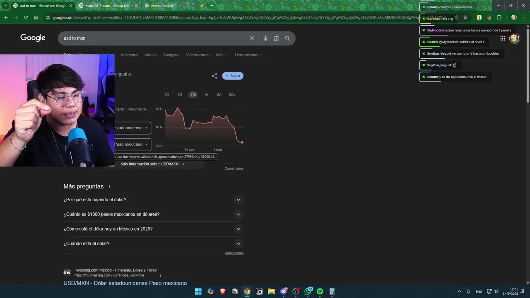Close the 'matiz 2015 blanc' tab
Image resolution: width=530 pixels, height=298 pixels.
coord(136,5)
